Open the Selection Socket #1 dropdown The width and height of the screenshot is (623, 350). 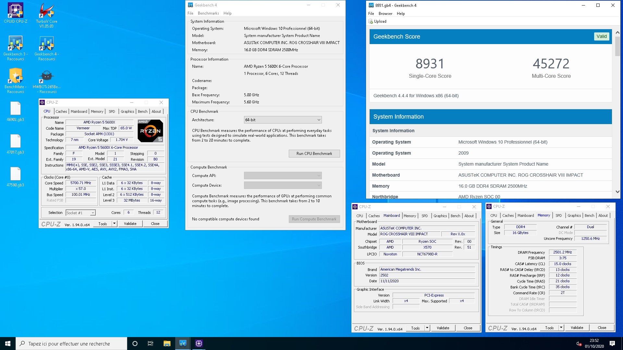[x=80, y=213]
